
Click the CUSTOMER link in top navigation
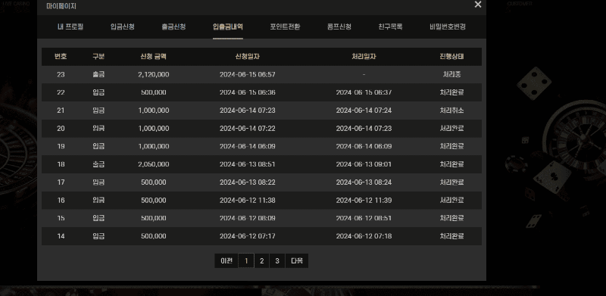(520, 4)
